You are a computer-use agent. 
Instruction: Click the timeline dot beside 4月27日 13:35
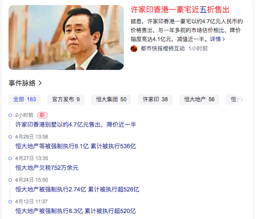coord(10,158)
